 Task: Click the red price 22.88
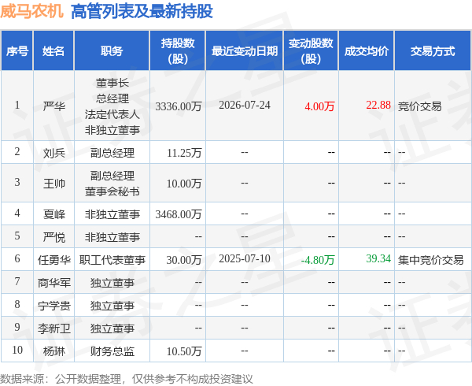click(x=378, y=105)
